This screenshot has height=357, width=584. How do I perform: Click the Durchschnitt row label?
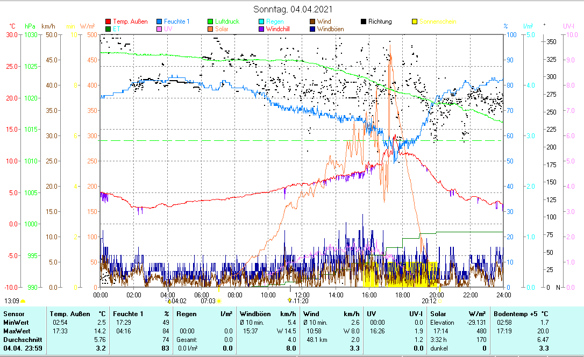(19, 340)
